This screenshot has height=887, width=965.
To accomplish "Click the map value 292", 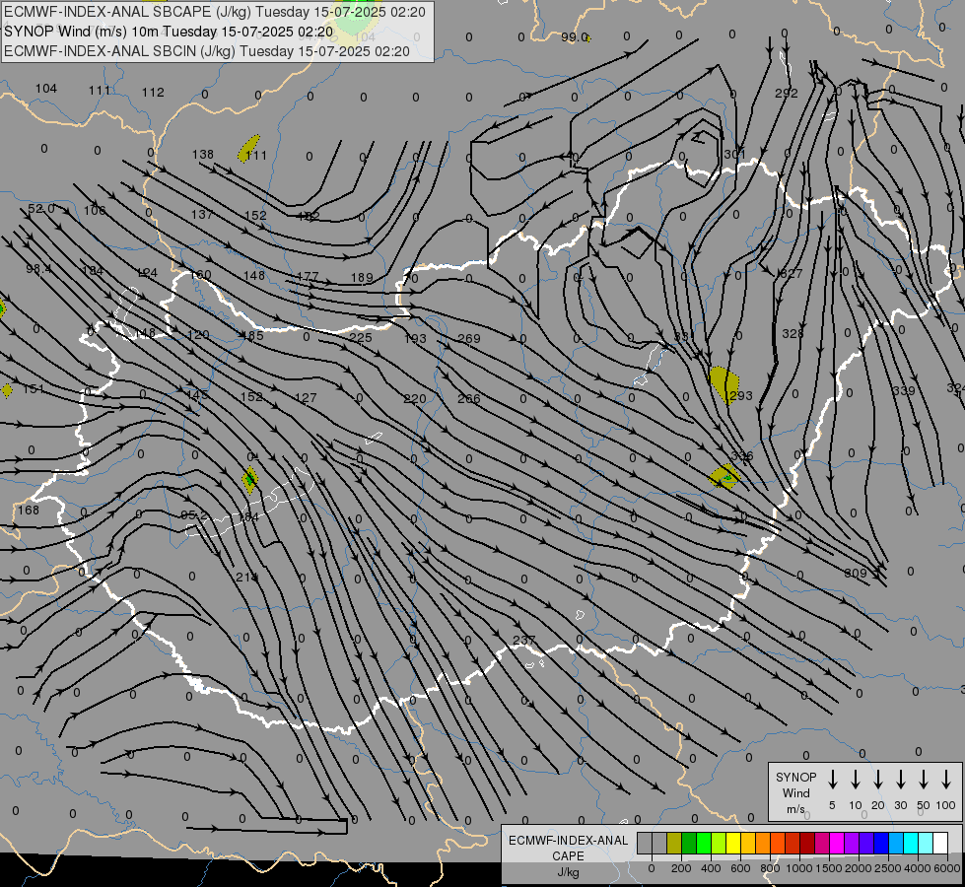I will 786,94.
